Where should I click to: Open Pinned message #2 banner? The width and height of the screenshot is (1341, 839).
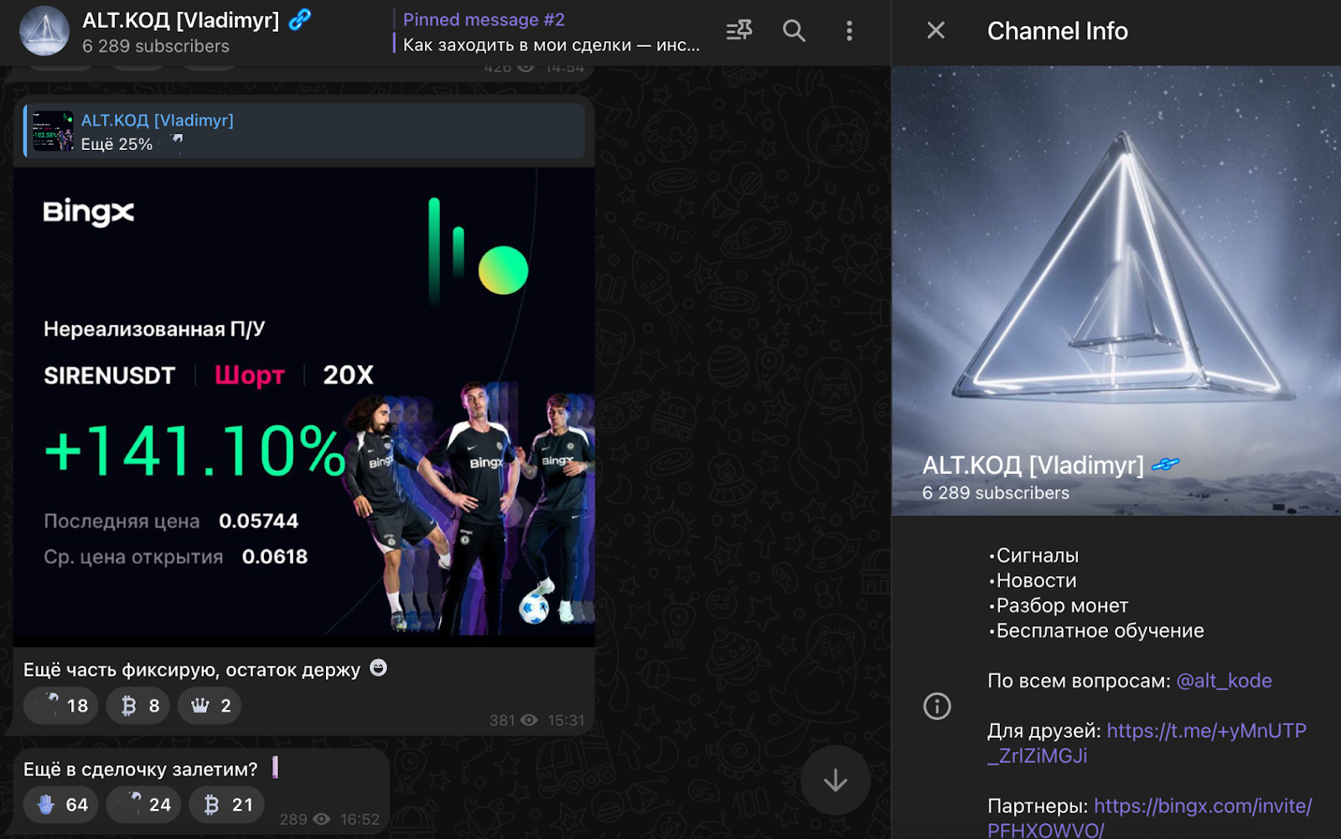point(551,32)
